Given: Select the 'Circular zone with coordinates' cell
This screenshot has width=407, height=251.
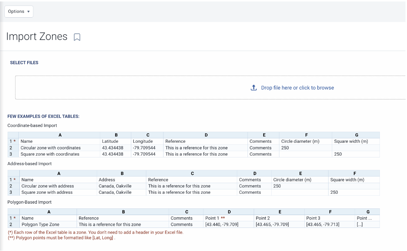Looking at the screenshot, I should (x=51, y=148).
